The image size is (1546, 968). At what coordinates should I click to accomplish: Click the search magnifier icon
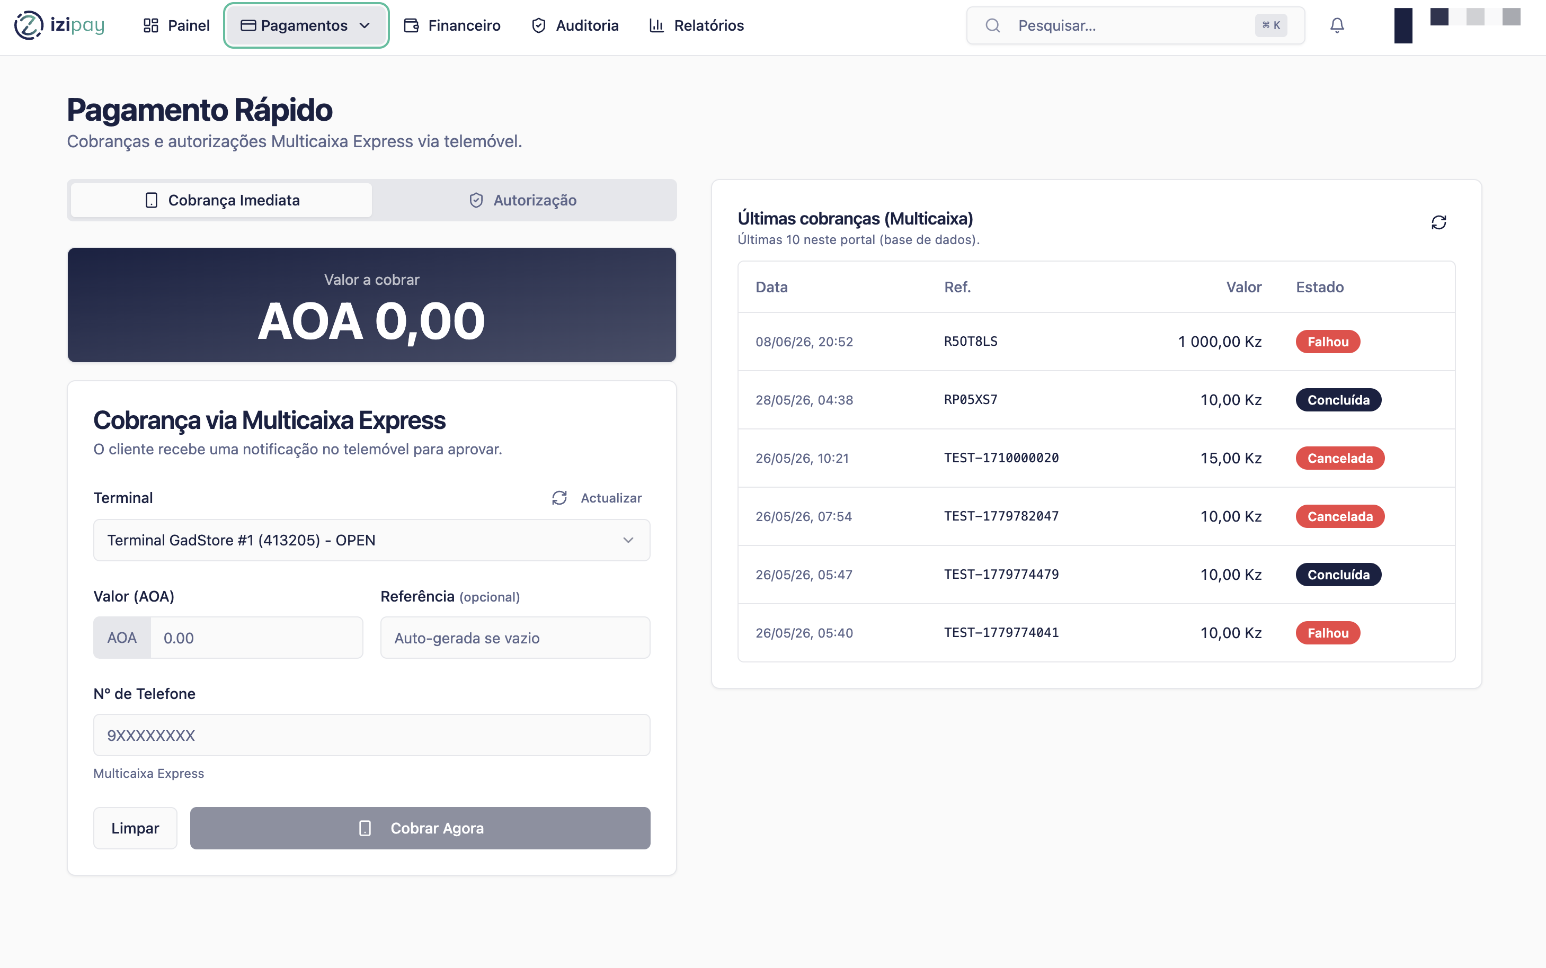(993, 25)
